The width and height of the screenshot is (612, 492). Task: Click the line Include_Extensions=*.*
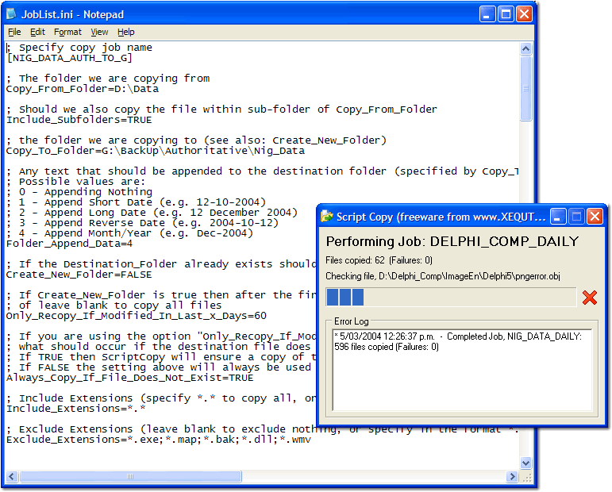tap(75, 409)
